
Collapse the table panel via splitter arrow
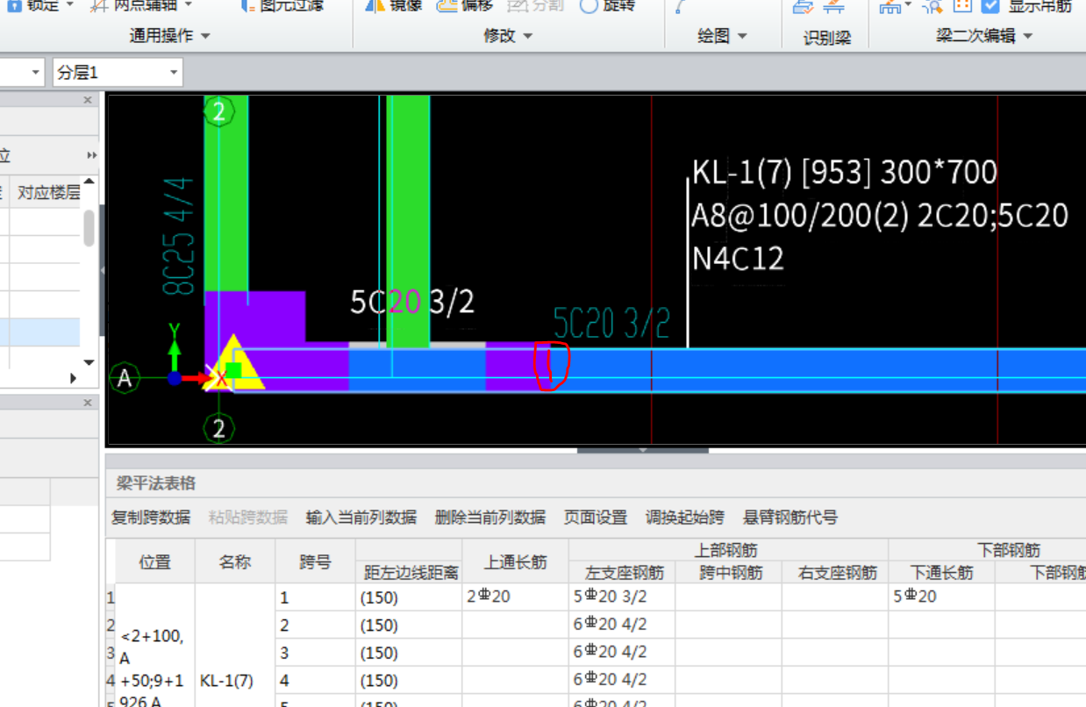642,450
